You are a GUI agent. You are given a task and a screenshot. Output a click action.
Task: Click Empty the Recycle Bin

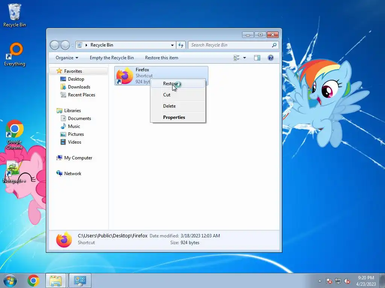(112, 58)
